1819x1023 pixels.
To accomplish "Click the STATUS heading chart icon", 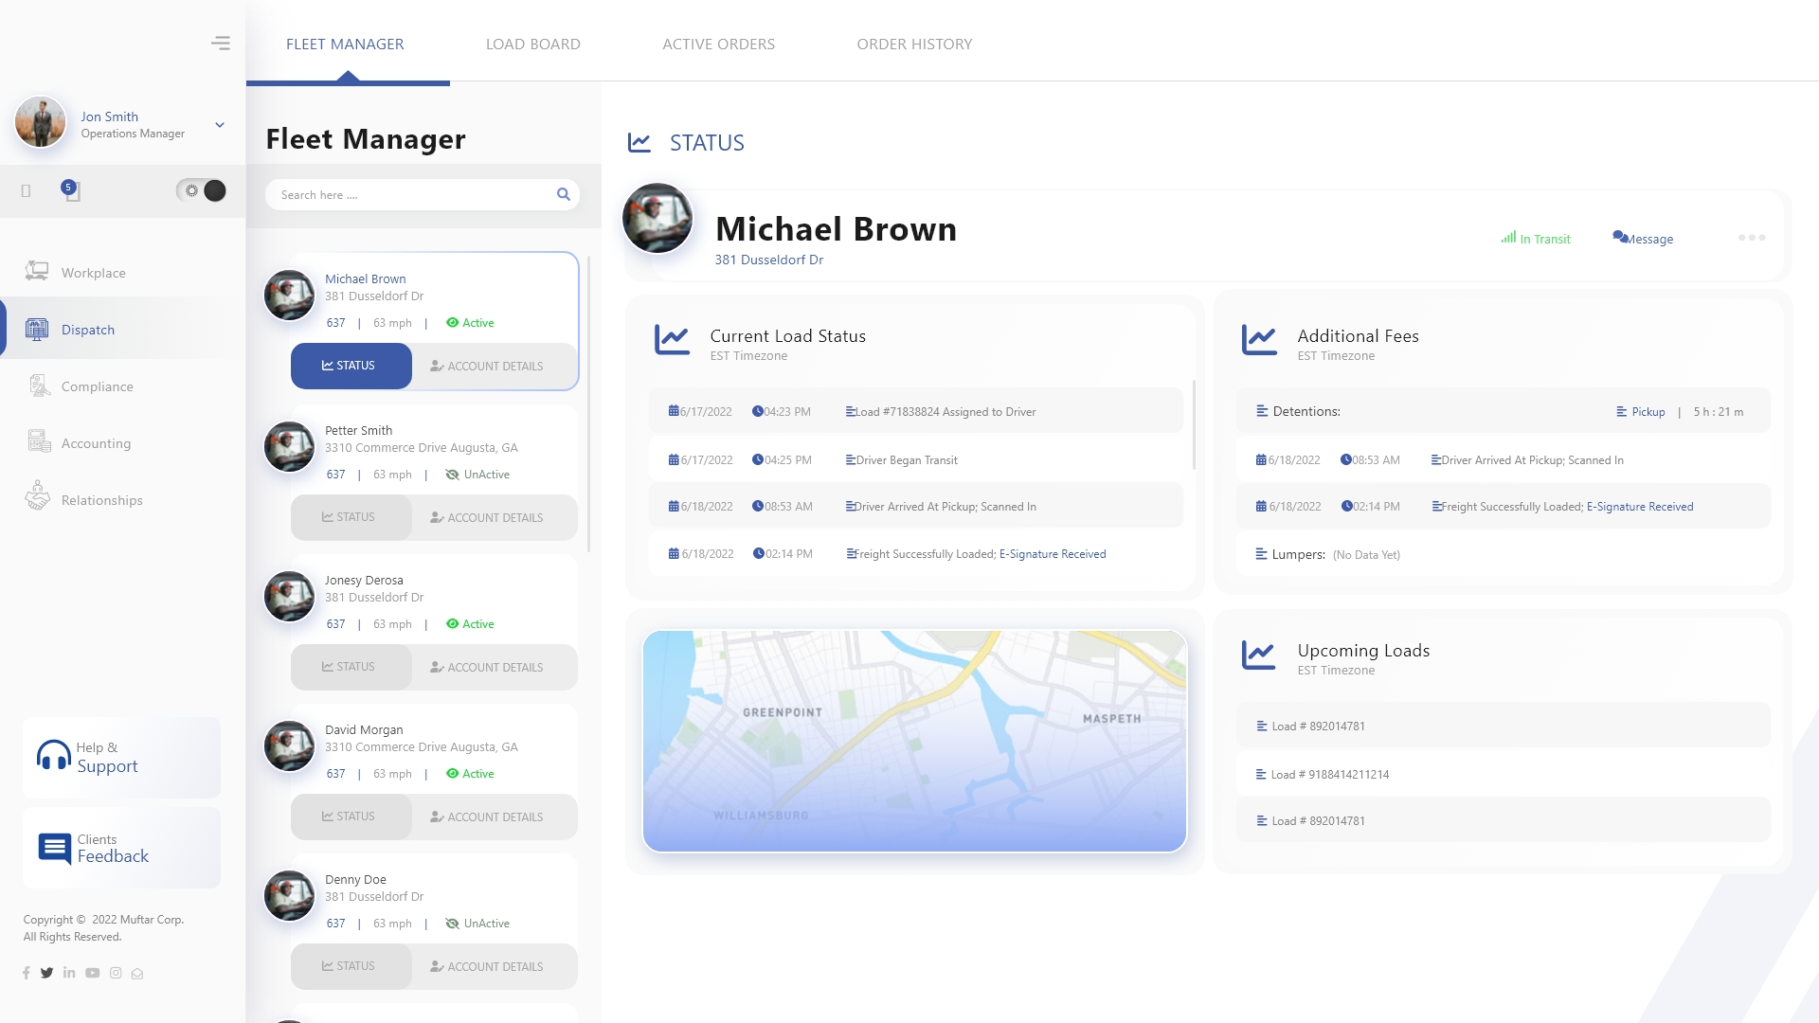I will 639,142.
